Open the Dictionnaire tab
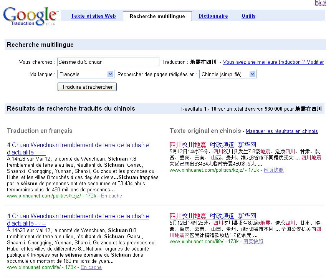The image size is (326, 277). point(213,16)
